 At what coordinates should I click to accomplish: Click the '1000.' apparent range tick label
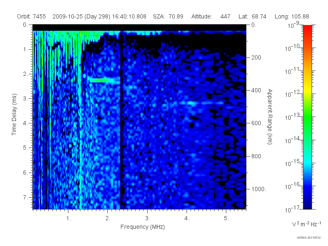coord(259,189)
